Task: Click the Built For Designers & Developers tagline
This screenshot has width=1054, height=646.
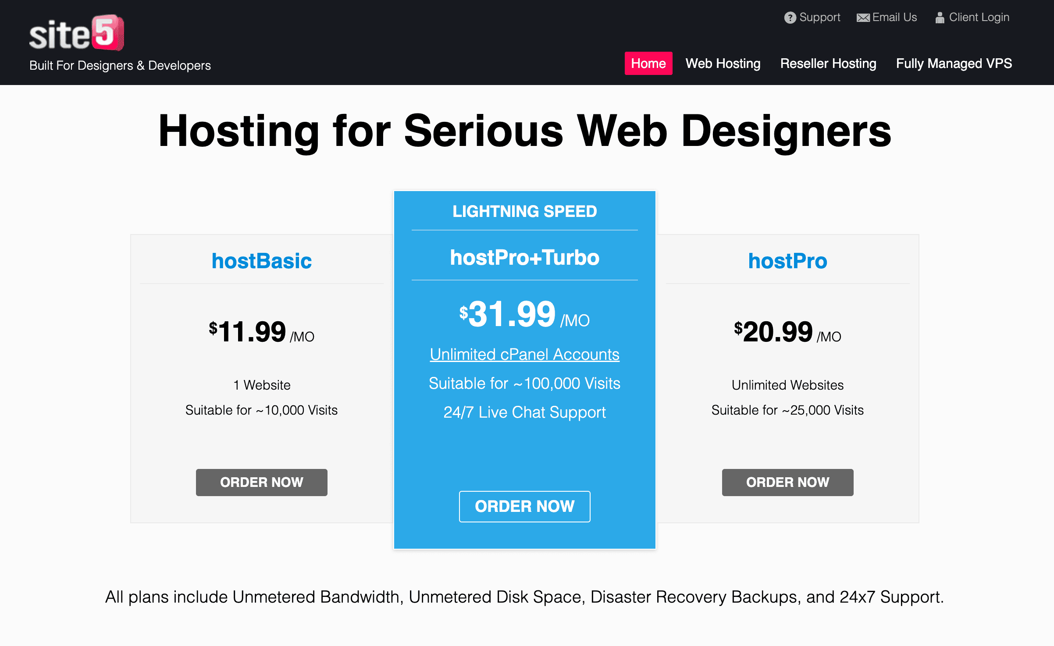Action: (x=120, y=65)
